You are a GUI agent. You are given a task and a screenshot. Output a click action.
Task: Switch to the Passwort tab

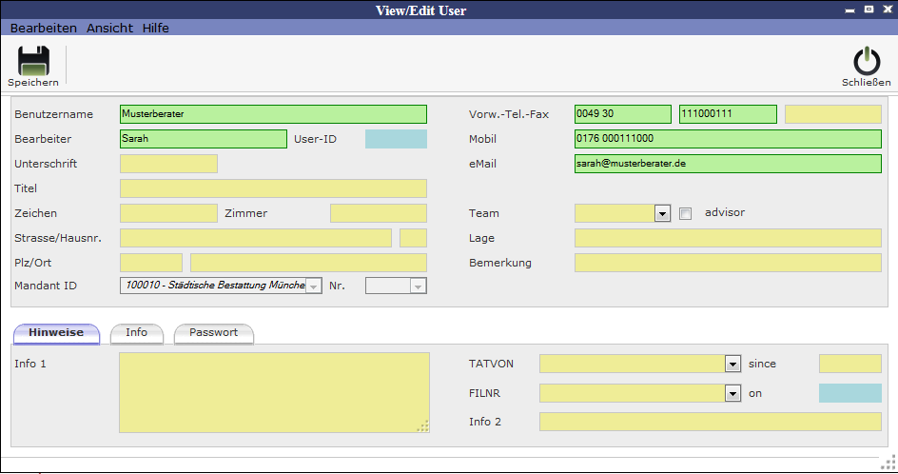[x=213, y=333]
